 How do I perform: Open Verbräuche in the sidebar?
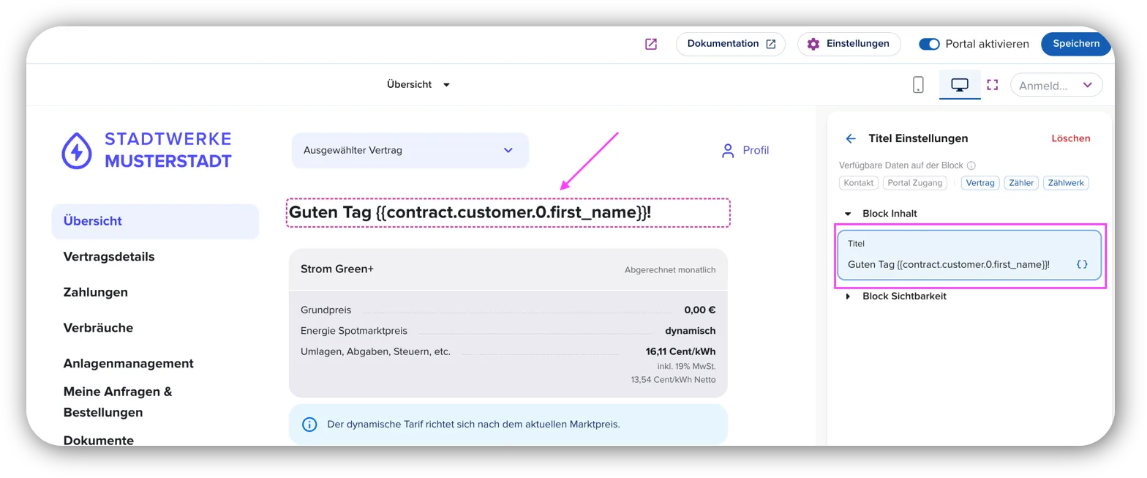point(98,328)
